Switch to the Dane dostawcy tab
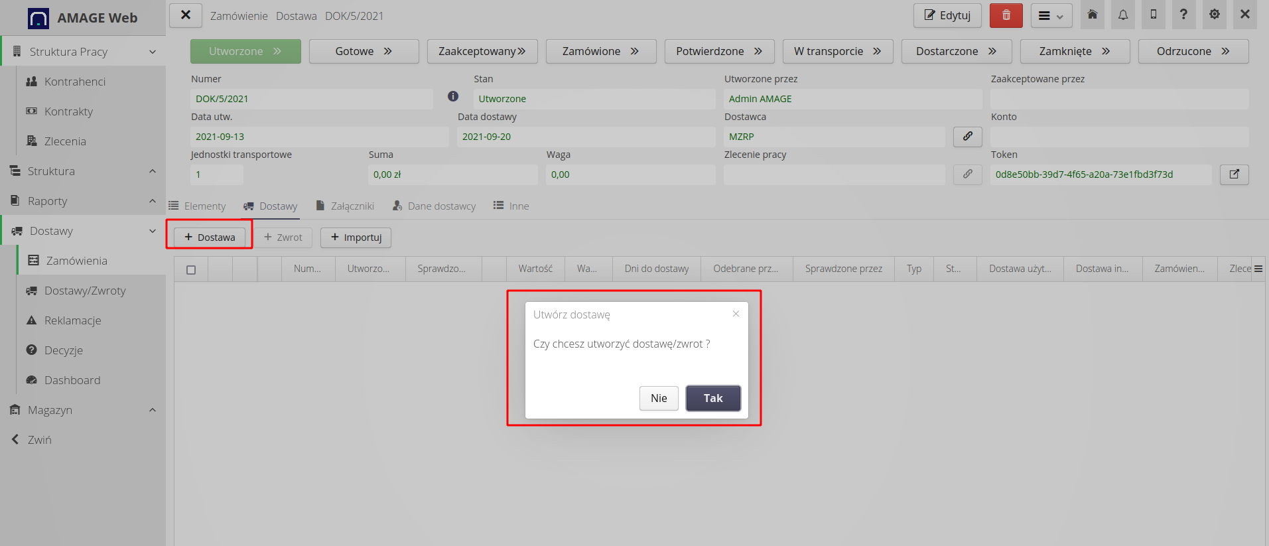The height and width of the screenshot is (546, 1269). point(434,206)
